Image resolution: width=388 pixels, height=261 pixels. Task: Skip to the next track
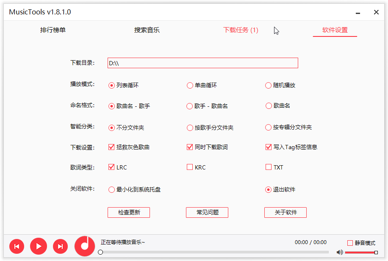pyautogui.click(x=60, y=246)
